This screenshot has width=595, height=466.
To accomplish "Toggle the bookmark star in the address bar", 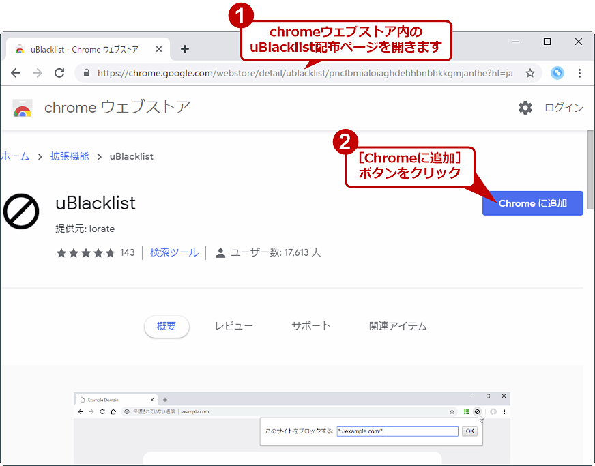I will click(x=529, y=73).
